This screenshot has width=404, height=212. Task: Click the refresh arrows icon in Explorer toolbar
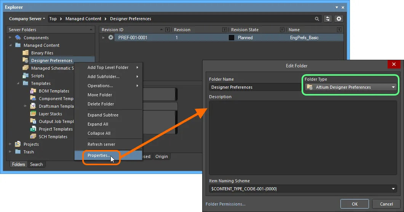coord(328,19)
